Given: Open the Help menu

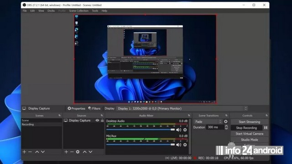Looking at the screenshot, I should click(x=104, y=11).
